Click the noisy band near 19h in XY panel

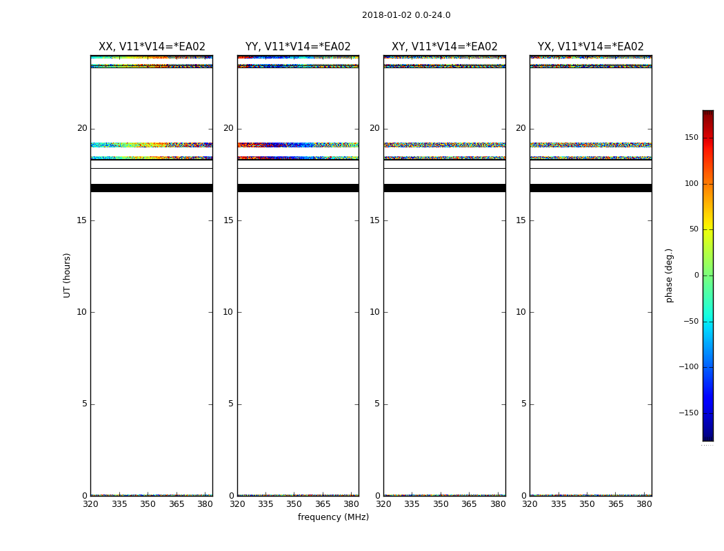click(x=445, y=145)
